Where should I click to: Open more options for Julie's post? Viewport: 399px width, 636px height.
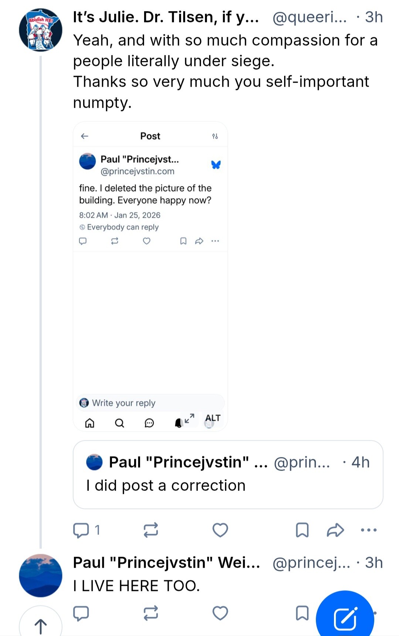point(369,530)
